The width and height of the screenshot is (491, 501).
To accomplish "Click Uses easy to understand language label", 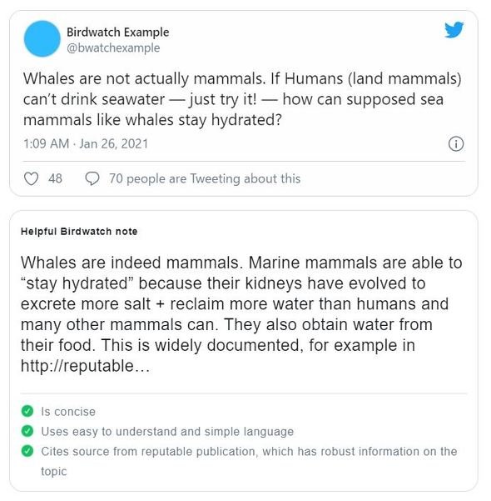I will (167, 432).
